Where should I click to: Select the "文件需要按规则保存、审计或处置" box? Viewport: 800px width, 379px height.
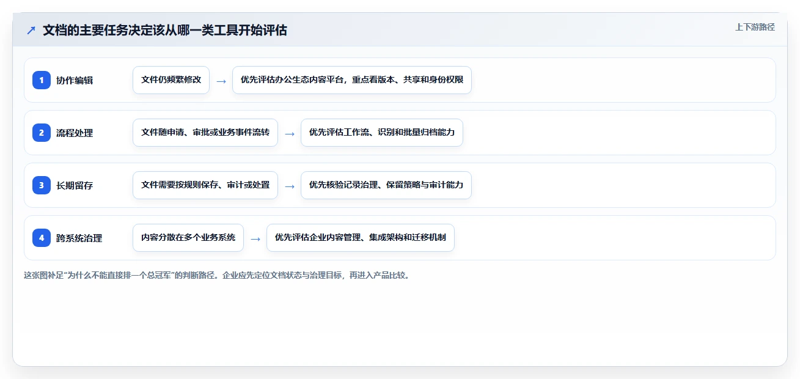(x=205, y=185)
